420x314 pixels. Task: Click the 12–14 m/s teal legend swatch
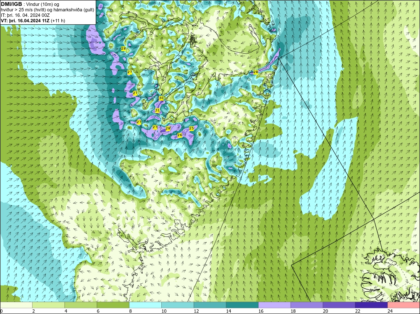(210, 305)
